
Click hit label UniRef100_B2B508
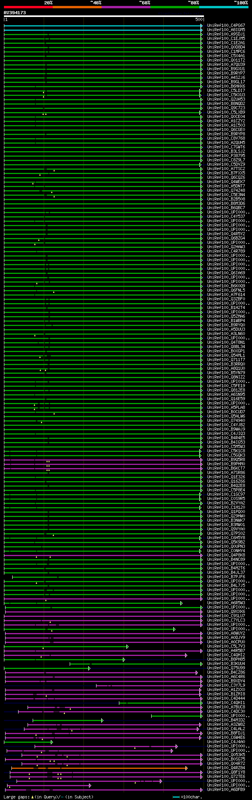click(226, 199)
